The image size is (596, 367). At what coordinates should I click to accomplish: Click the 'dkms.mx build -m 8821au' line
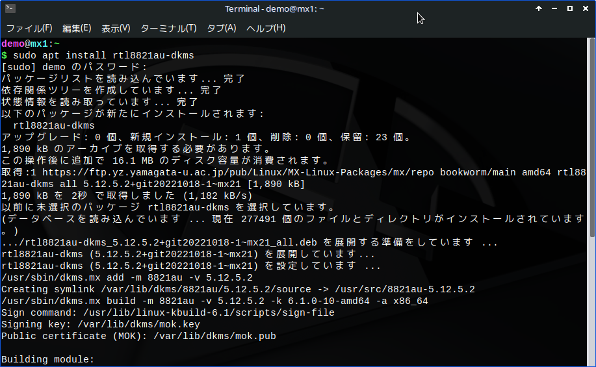pos(214,301)
